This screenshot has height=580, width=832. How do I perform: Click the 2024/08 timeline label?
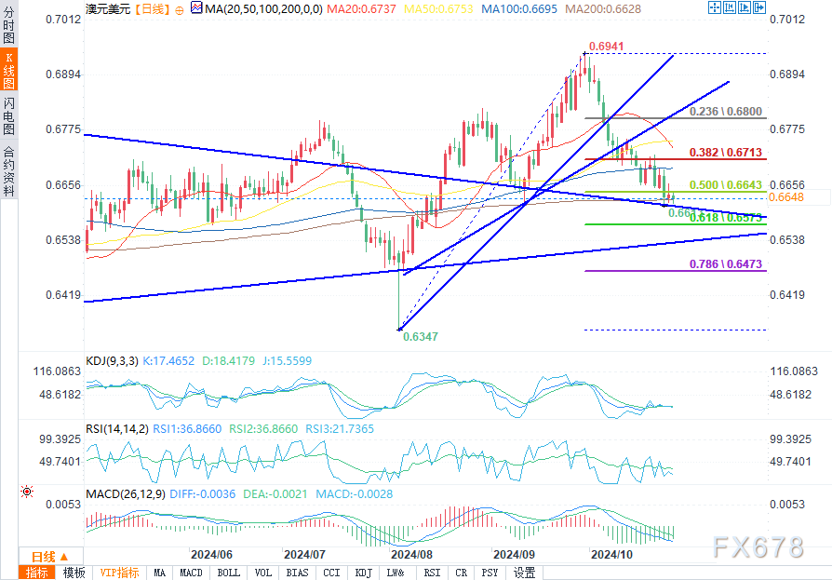411,555
